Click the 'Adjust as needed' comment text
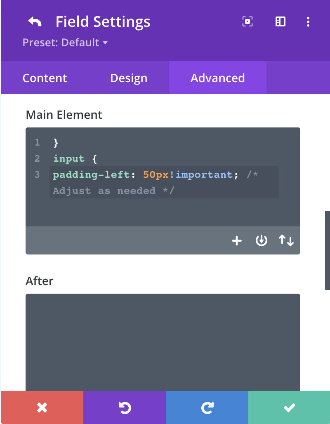 pos(104,191)
